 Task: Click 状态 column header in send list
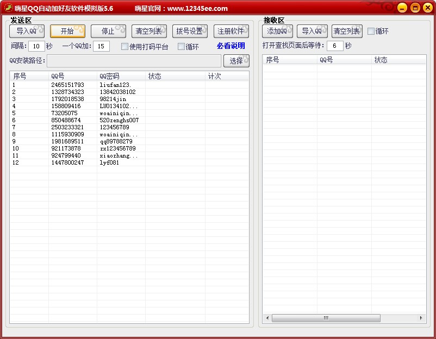coord(175,76)
